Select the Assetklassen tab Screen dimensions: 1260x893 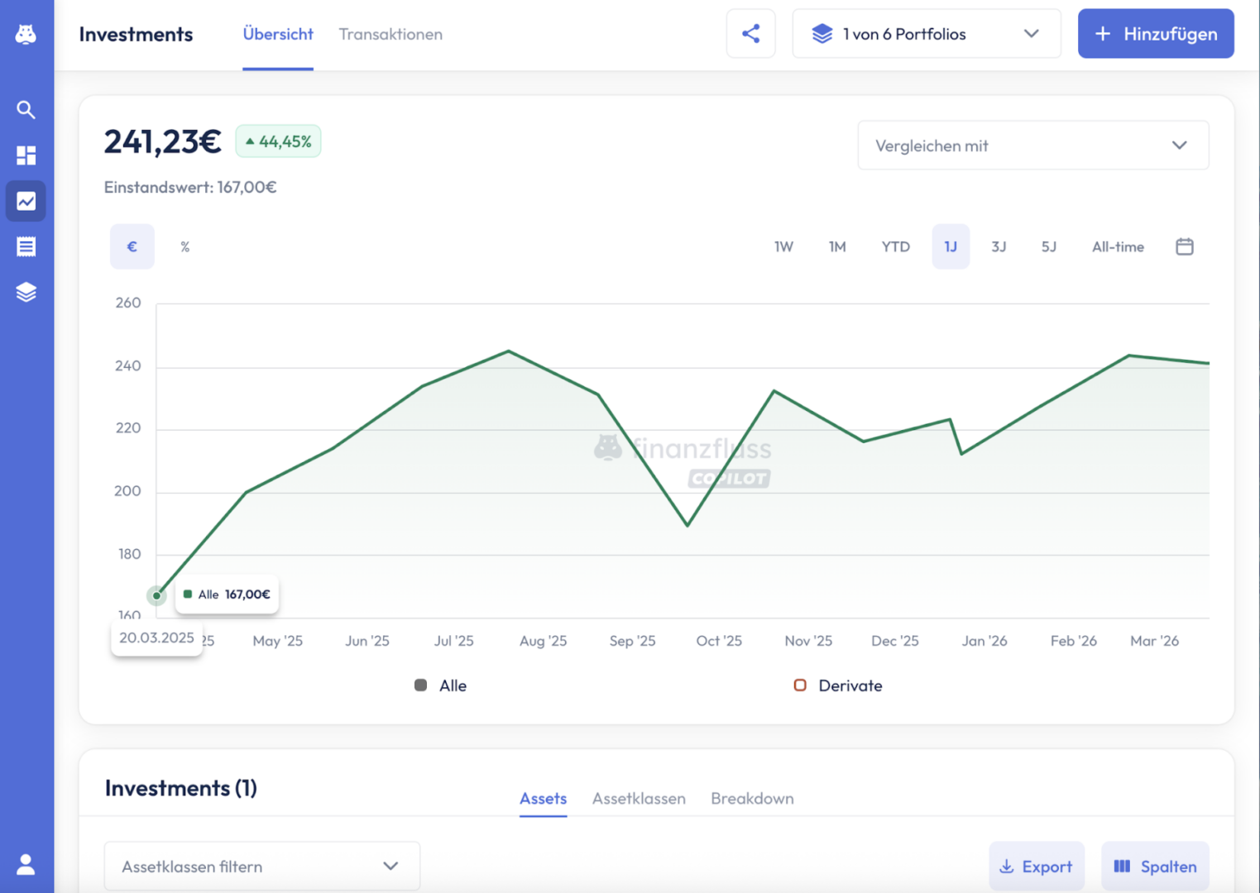pos(639,799)
